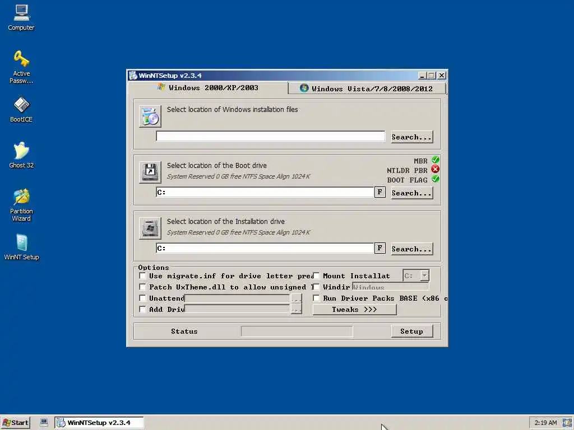Viewport: 574px width, 430px height.
Task: Click the Boot drive floppy icon
Action: 150,172
